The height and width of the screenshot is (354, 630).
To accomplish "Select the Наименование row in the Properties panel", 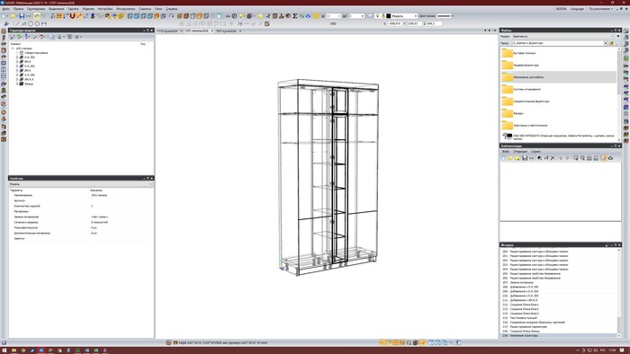I will [81, 195].
